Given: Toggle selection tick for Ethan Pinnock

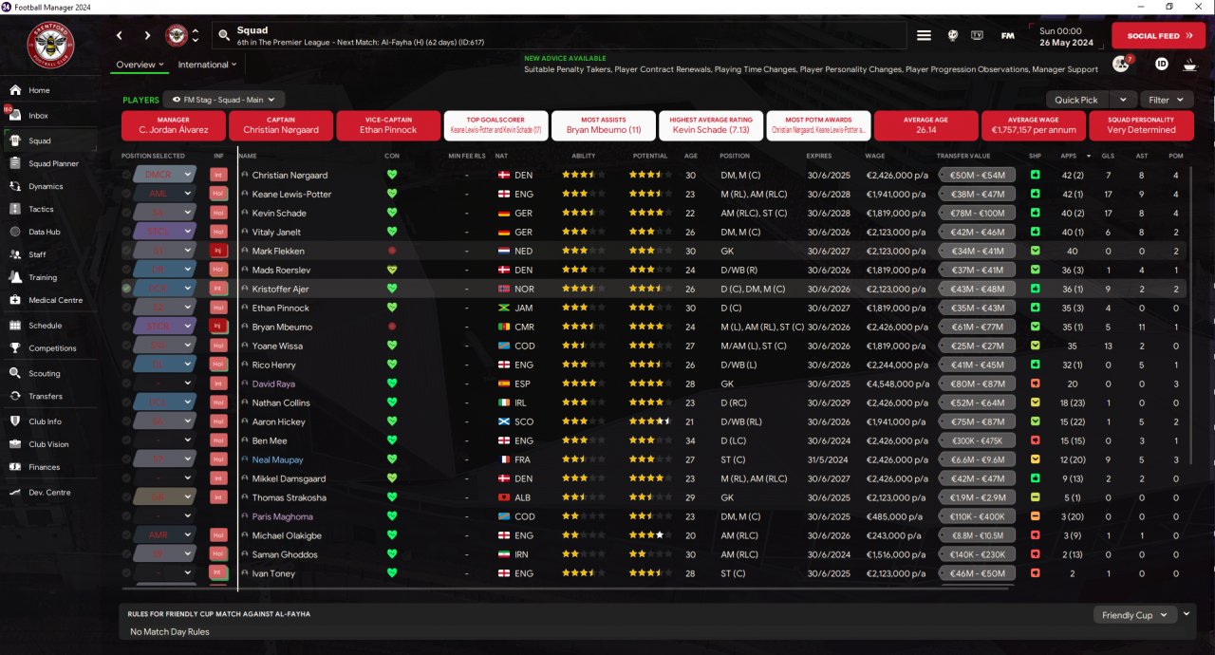Looking at the screenshot, I should (127, 308).
